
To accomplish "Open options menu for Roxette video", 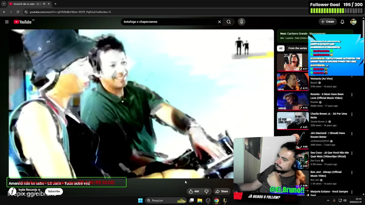I will 352,95.
